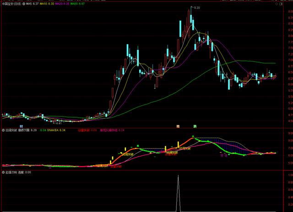Click the 中国宝安(日线) stock title

12,4
